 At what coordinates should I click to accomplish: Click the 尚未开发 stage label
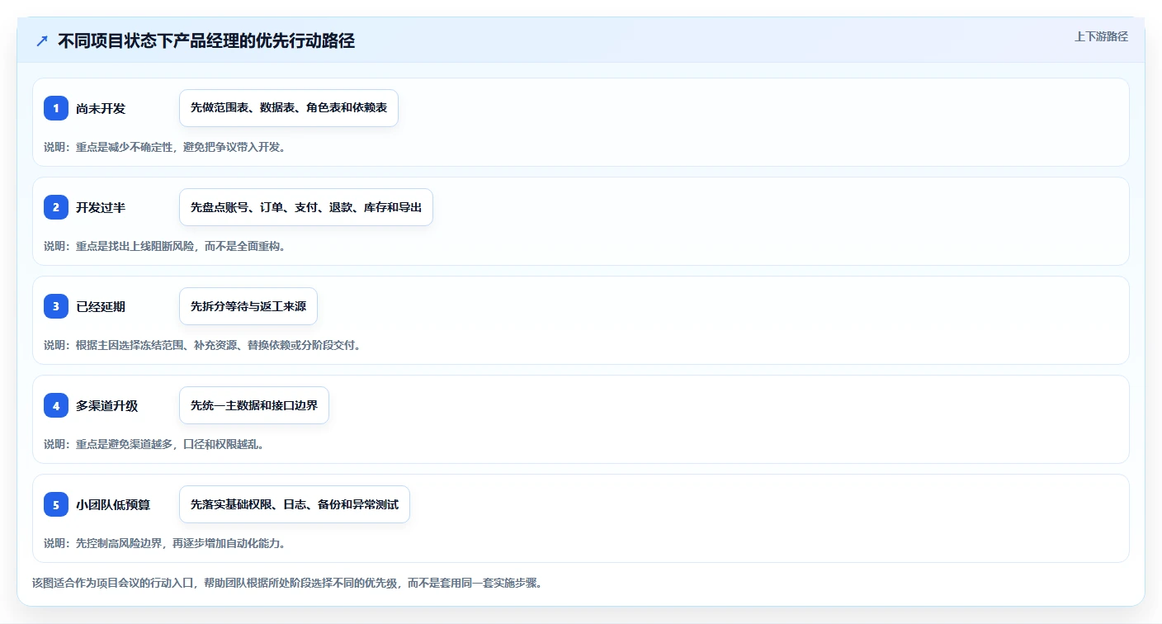pyautogui.click(x=101, y=108)
